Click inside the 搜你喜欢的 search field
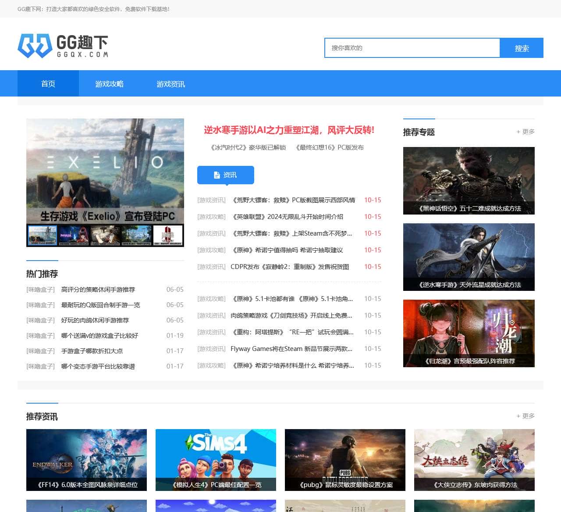This screenshot has width=561, height=512. [412, 48]
